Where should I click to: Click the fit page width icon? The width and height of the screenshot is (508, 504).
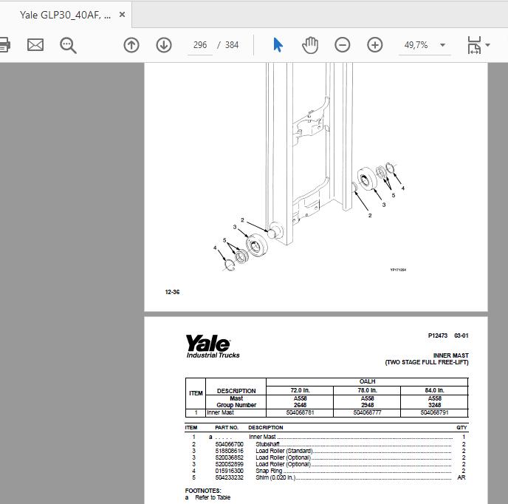click(474, 45)
